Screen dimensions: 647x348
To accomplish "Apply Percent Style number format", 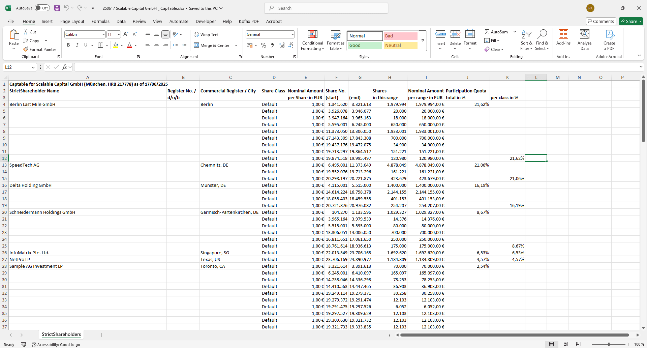I will pyautogui.click(x=264, y=45).
